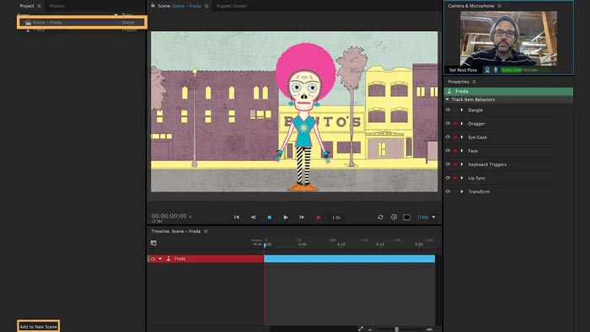Image resolution: width=590 pixels, height=332 pixels.
Task: Open the Project panel menu icon
Action: coord(39,6)
